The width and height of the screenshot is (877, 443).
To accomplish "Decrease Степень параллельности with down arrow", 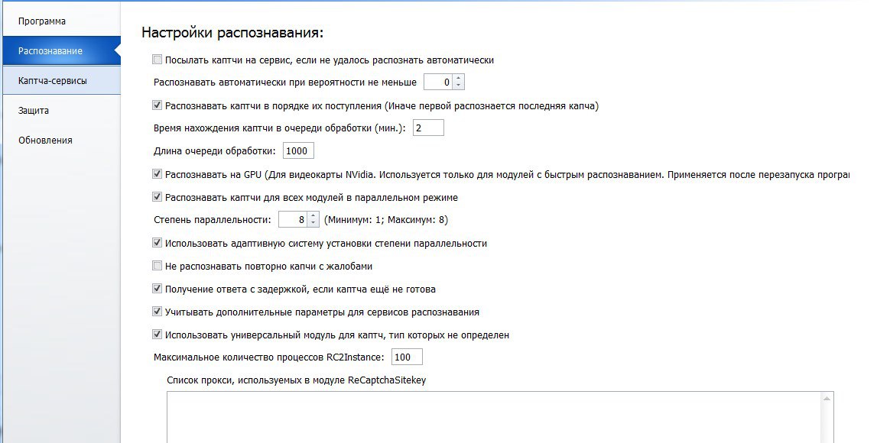I will pyautogui.click(x=313, y=223).
